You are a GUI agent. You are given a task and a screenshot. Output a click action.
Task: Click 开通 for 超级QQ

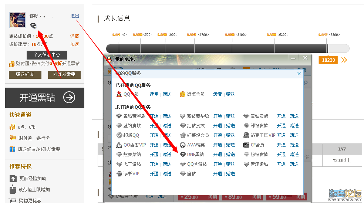coord(154,135)
